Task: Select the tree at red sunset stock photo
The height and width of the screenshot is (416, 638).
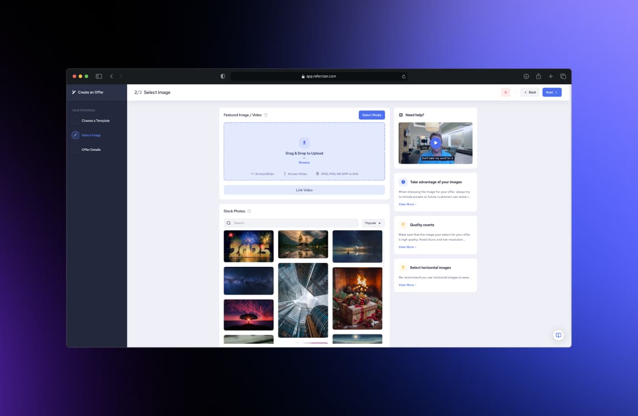Action: click(249, 314)
